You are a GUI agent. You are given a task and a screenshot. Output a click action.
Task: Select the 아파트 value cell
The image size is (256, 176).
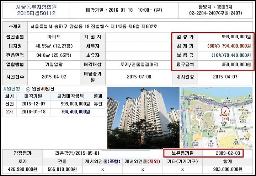(54, 37)
